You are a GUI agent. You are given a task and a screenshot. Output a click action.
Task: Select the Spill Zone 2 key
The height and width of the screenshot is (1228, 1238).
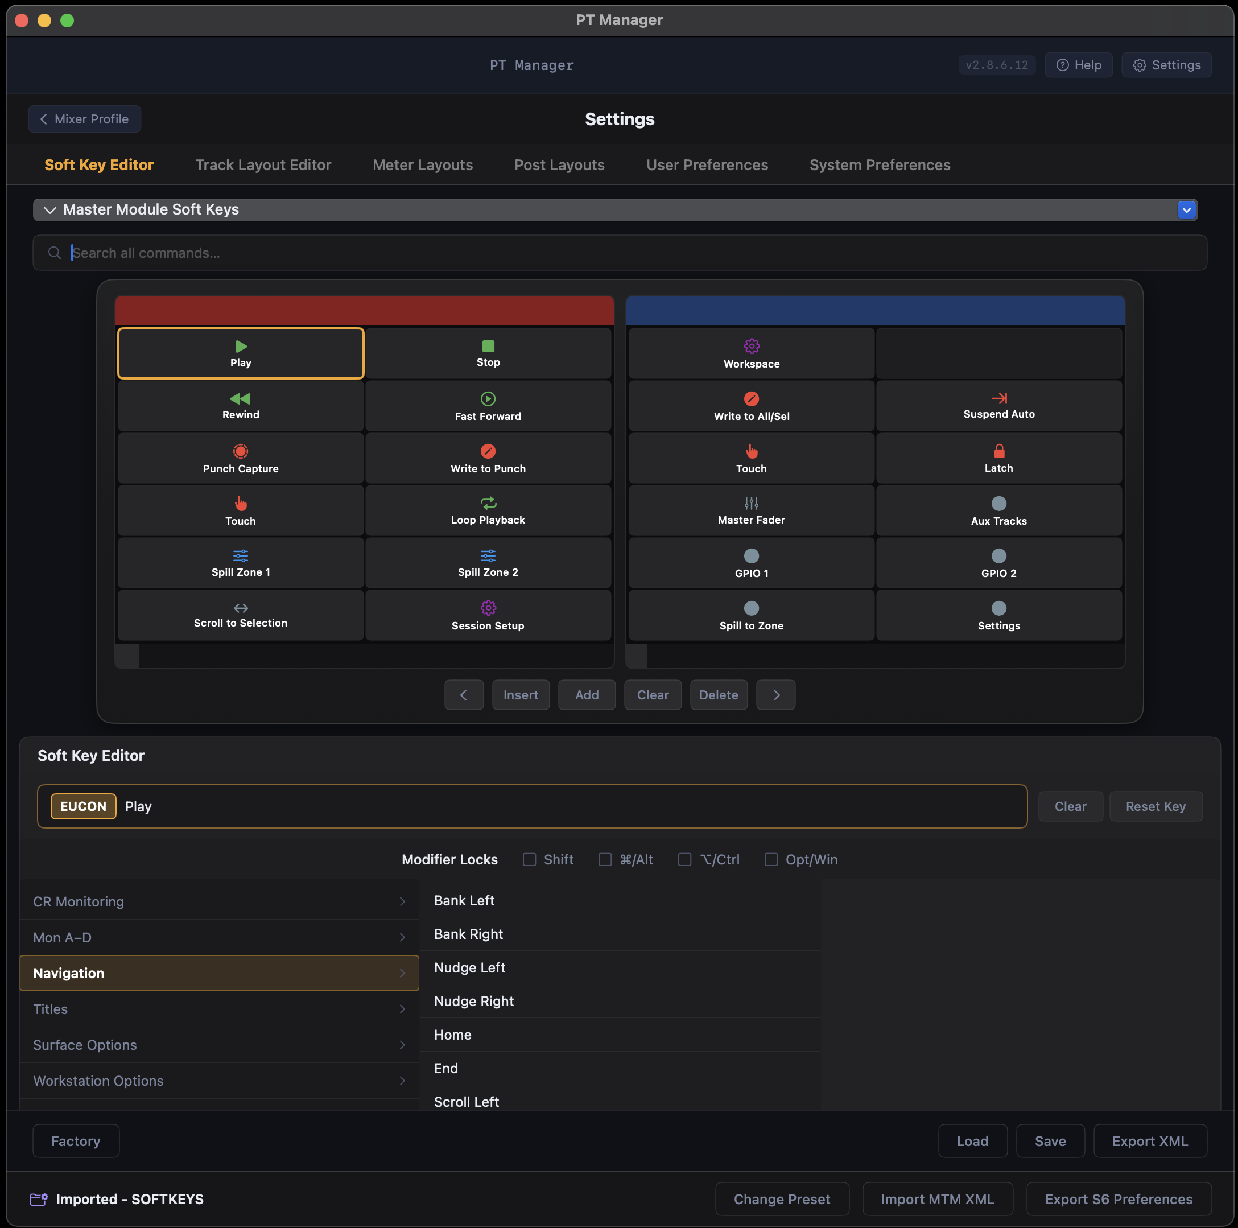click(488, 563)
